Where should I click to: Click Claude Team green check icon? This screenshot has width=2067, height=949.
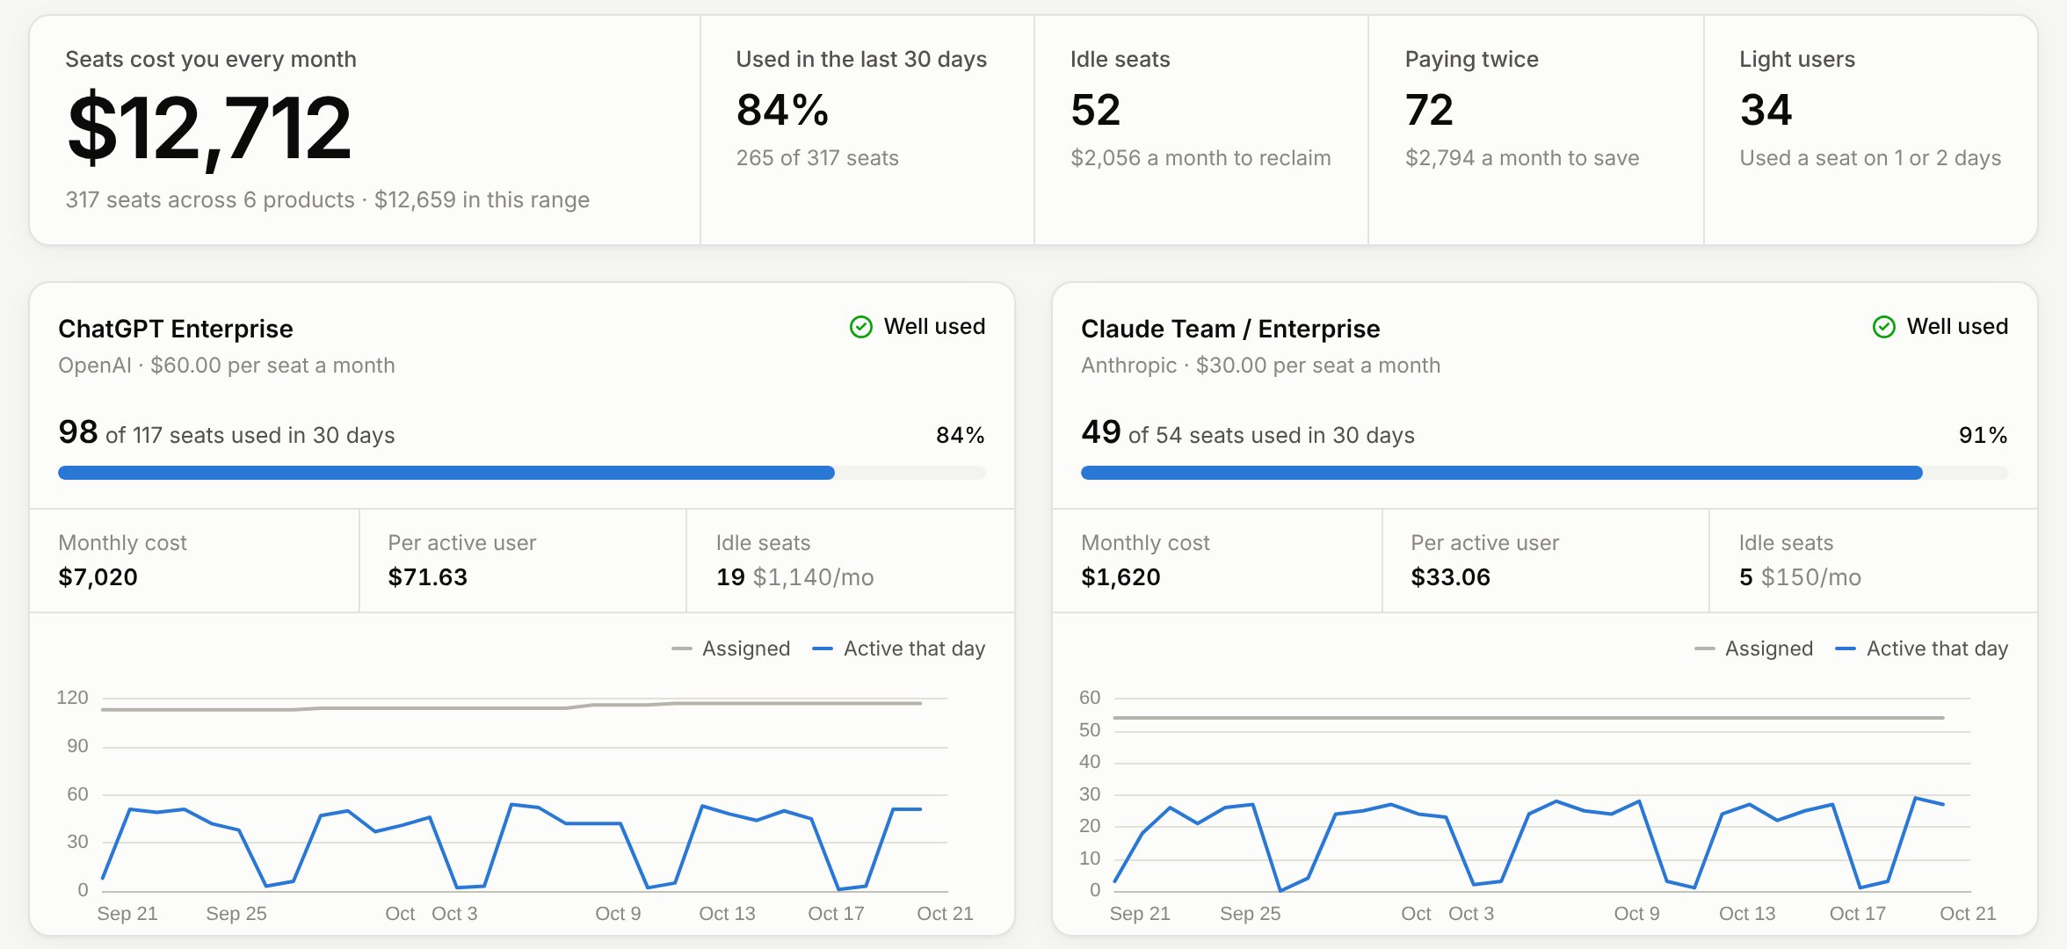pyautogui.click(x=1884, y=327)
